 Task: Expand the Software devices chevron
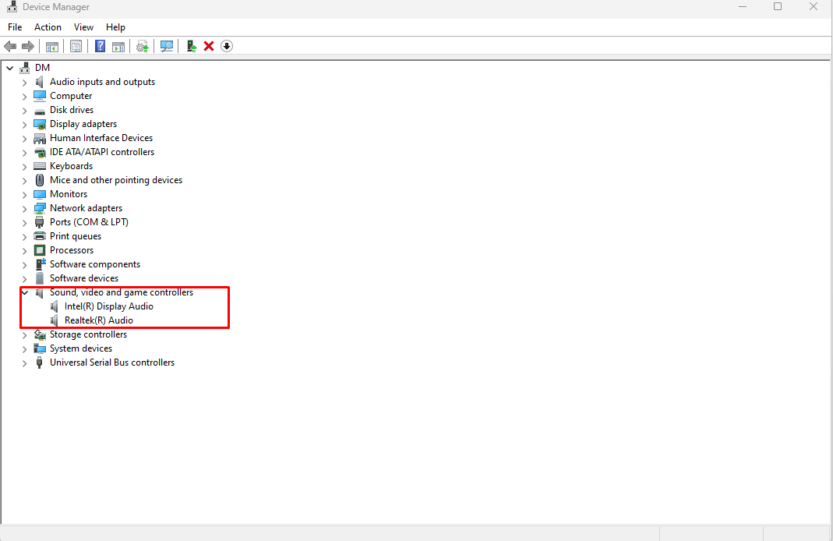(24, 278)
